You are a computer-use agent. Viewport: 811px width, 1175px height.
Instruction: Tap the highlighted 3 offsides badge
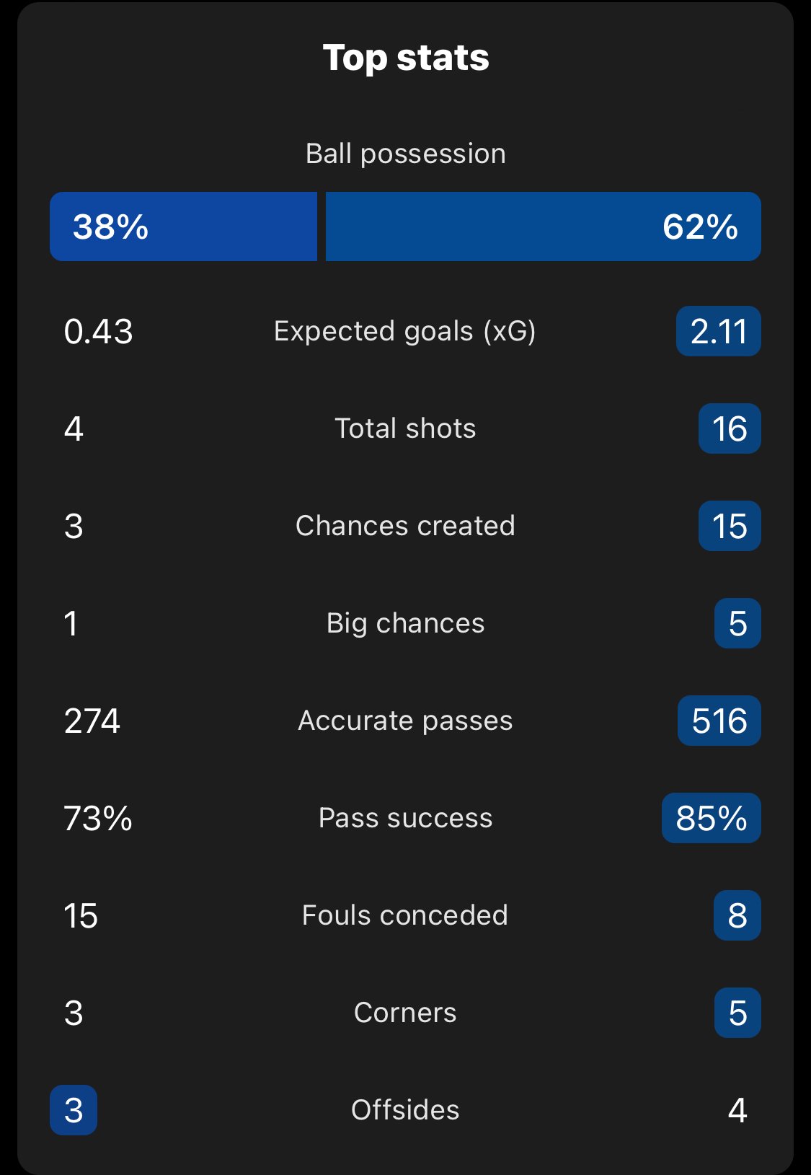pyautogui.click(x=74, y=1110)
